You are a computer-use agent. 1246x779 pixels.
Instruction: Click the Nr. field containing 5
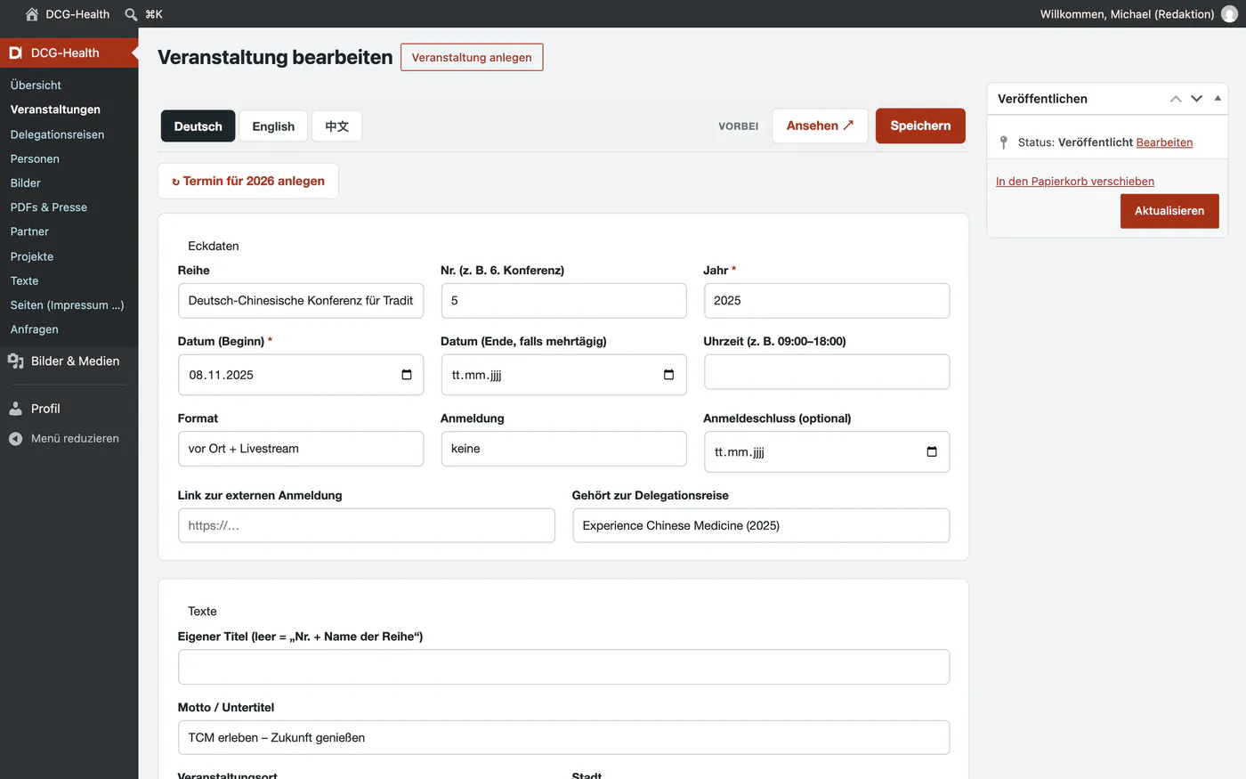563,301
